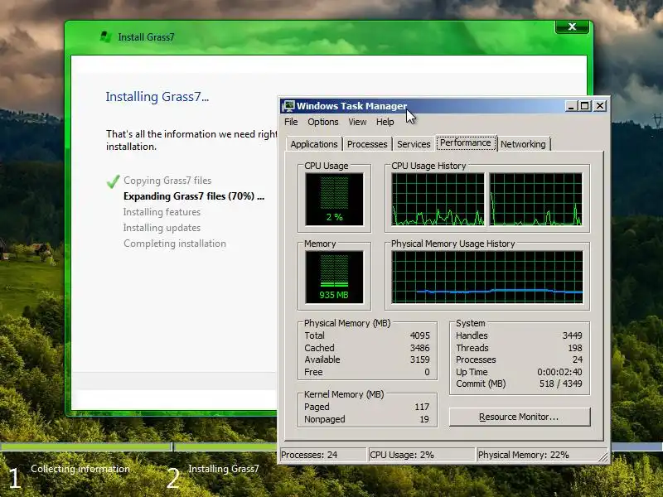Image resolution: width=663 pixels, height=497 pixels.
Task: Click the Resource Monitor button
Action: [x=520, y=417]
